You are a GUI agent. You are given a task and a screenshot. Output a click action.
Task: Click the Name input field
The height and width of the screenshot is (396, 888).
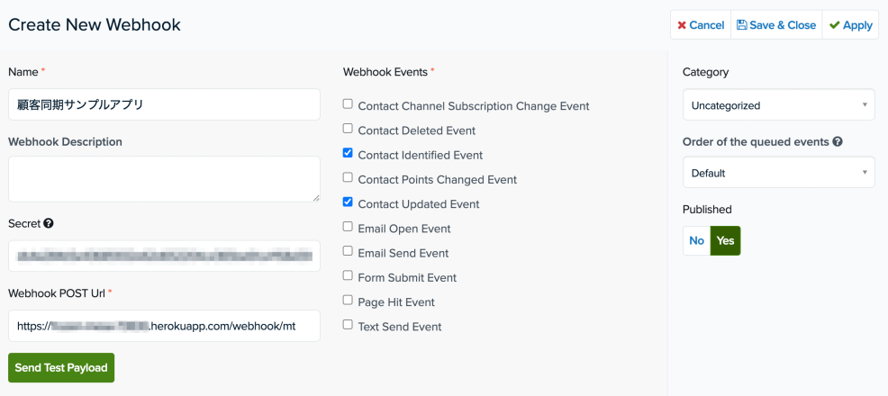164,104
